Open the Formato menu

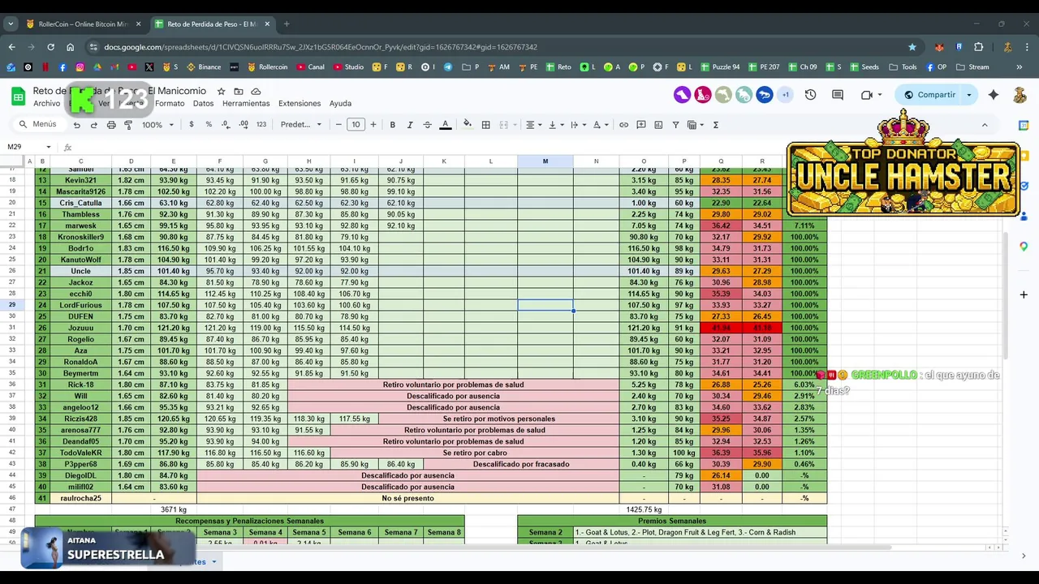(x=170, y=104)
